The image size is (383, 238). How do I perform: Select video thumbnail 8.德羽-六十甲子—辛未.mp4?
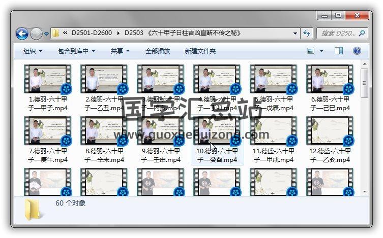pyautogui.click(x=104, y=131)
